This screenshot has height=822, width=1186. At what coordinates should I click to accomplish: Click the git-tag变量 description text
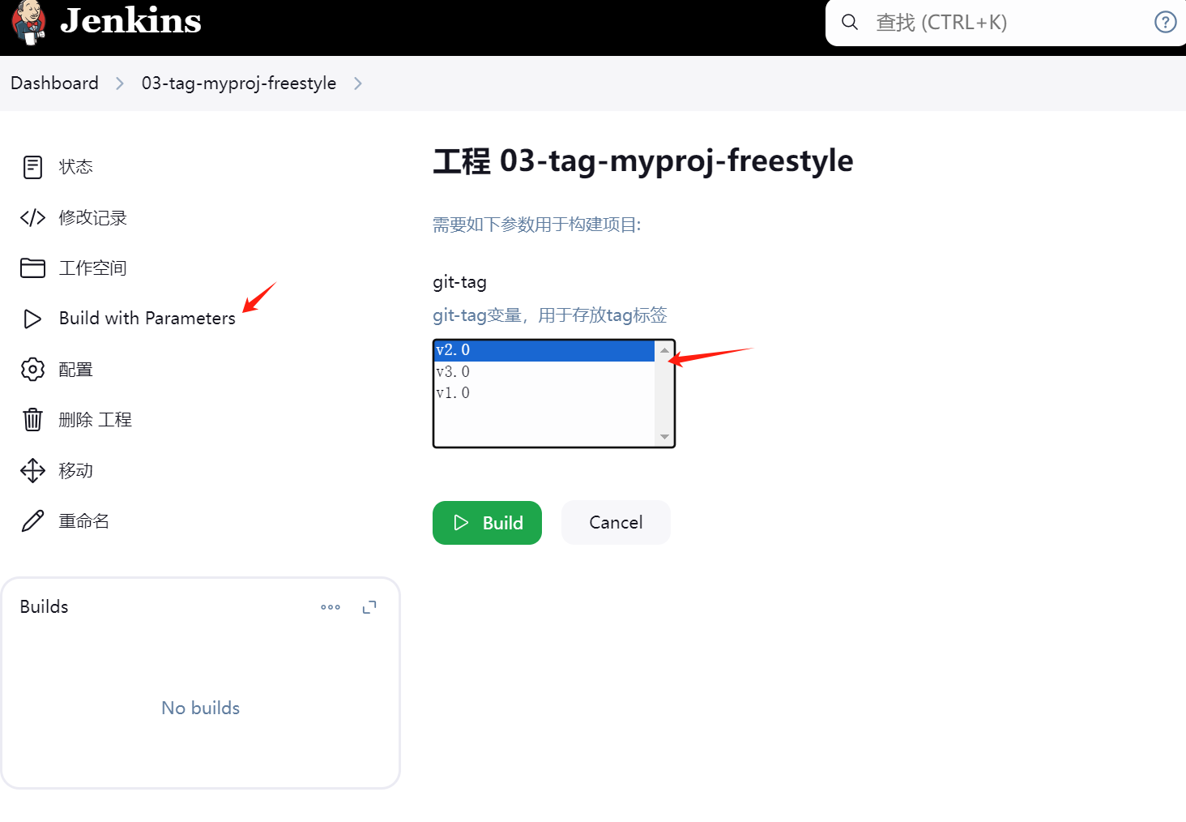pos(550,315)
